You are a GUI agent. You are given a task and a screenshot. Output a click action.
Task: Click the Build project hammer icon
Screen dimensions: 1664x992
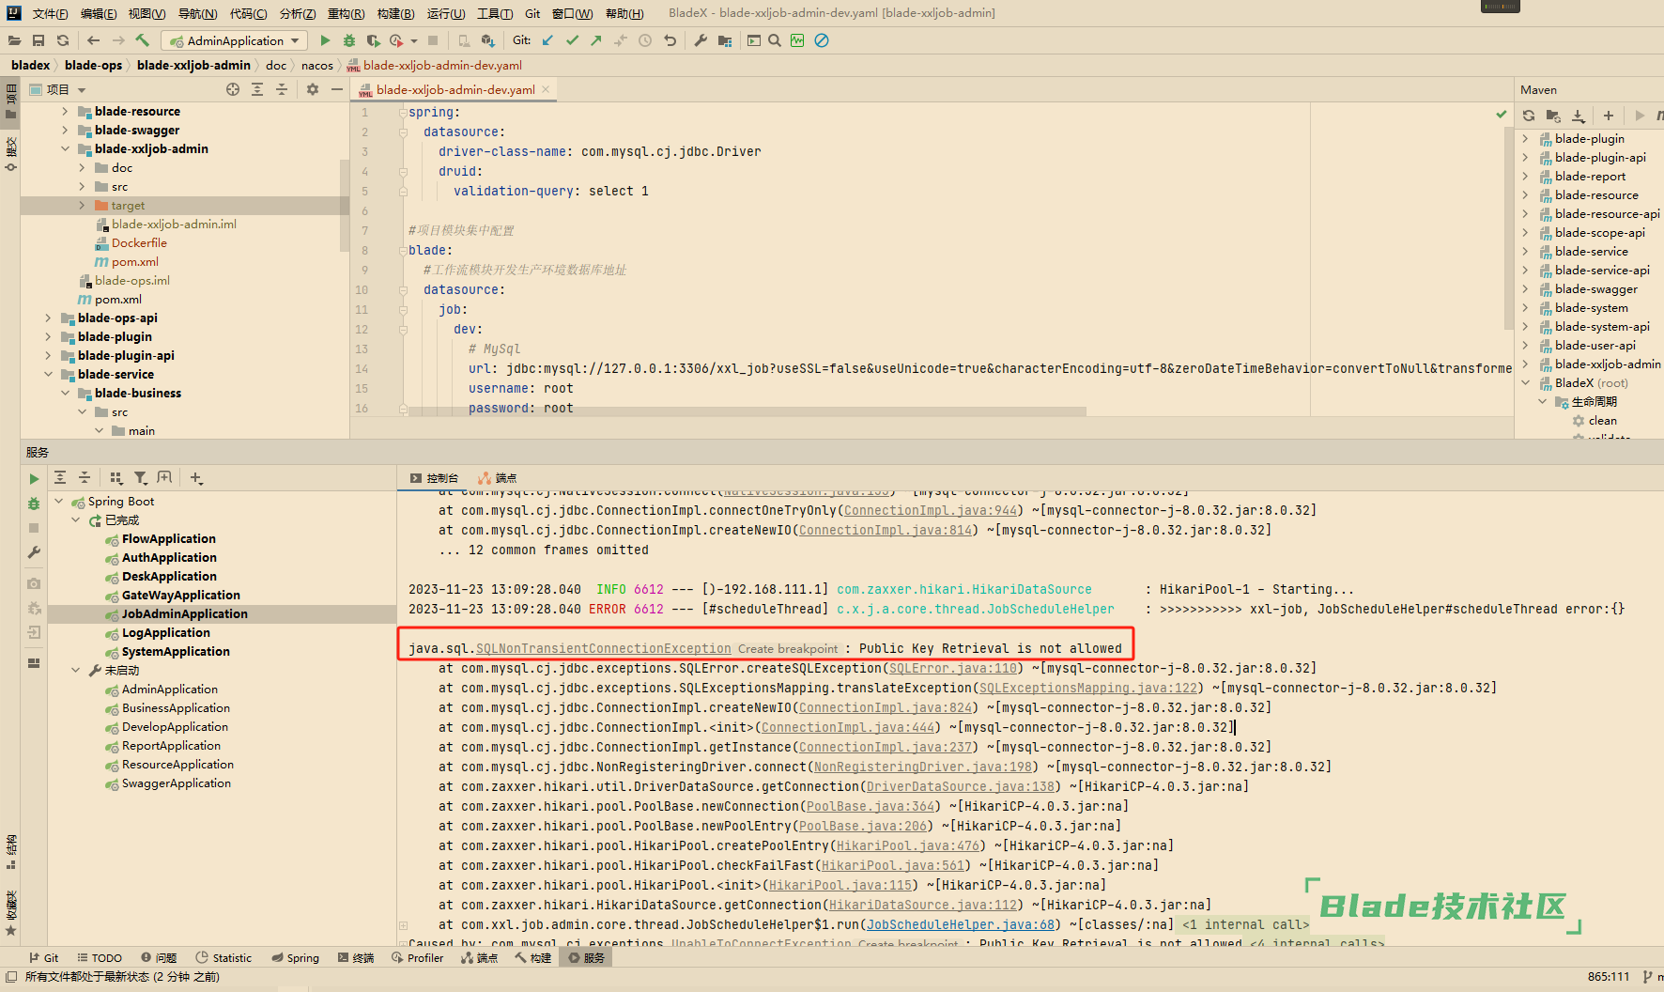pyautogui.click(x=142, y=40)
